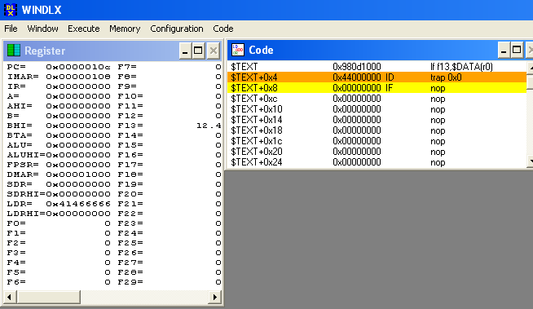Click the IMAR= register entry

pyautogui.click(x=59, y=77)
